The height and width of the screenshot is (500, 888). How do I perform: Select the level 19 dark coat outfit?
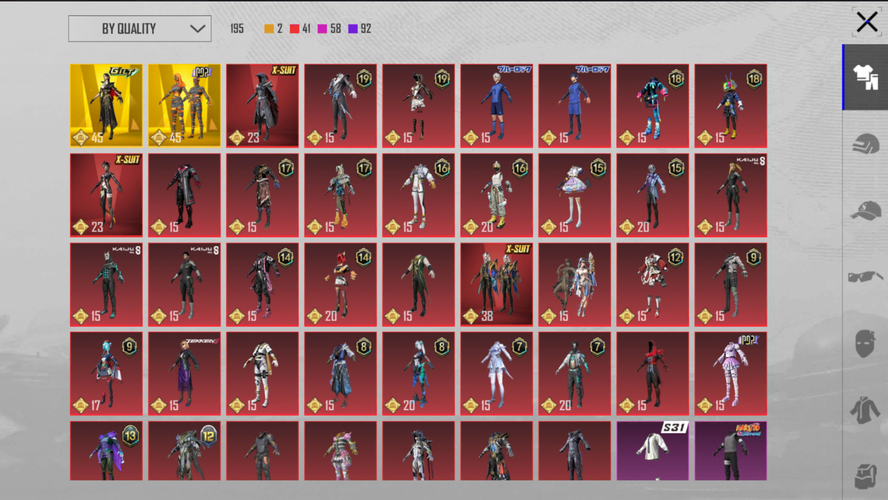(x=341, y=105)
